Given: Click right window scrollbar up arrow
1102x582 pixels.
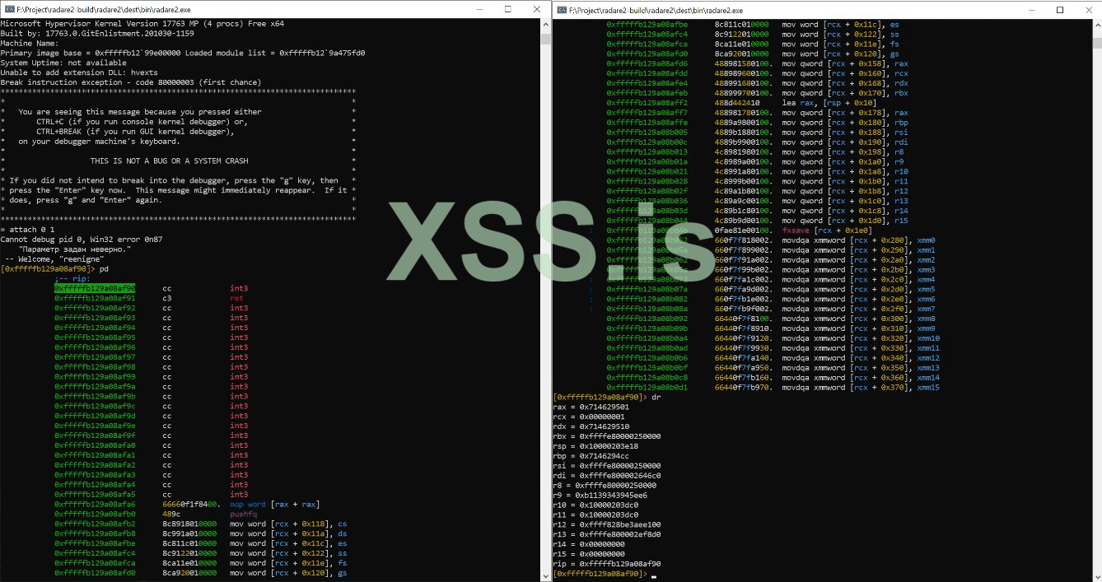Looking at the screenshot, I should pos(1095,25).
